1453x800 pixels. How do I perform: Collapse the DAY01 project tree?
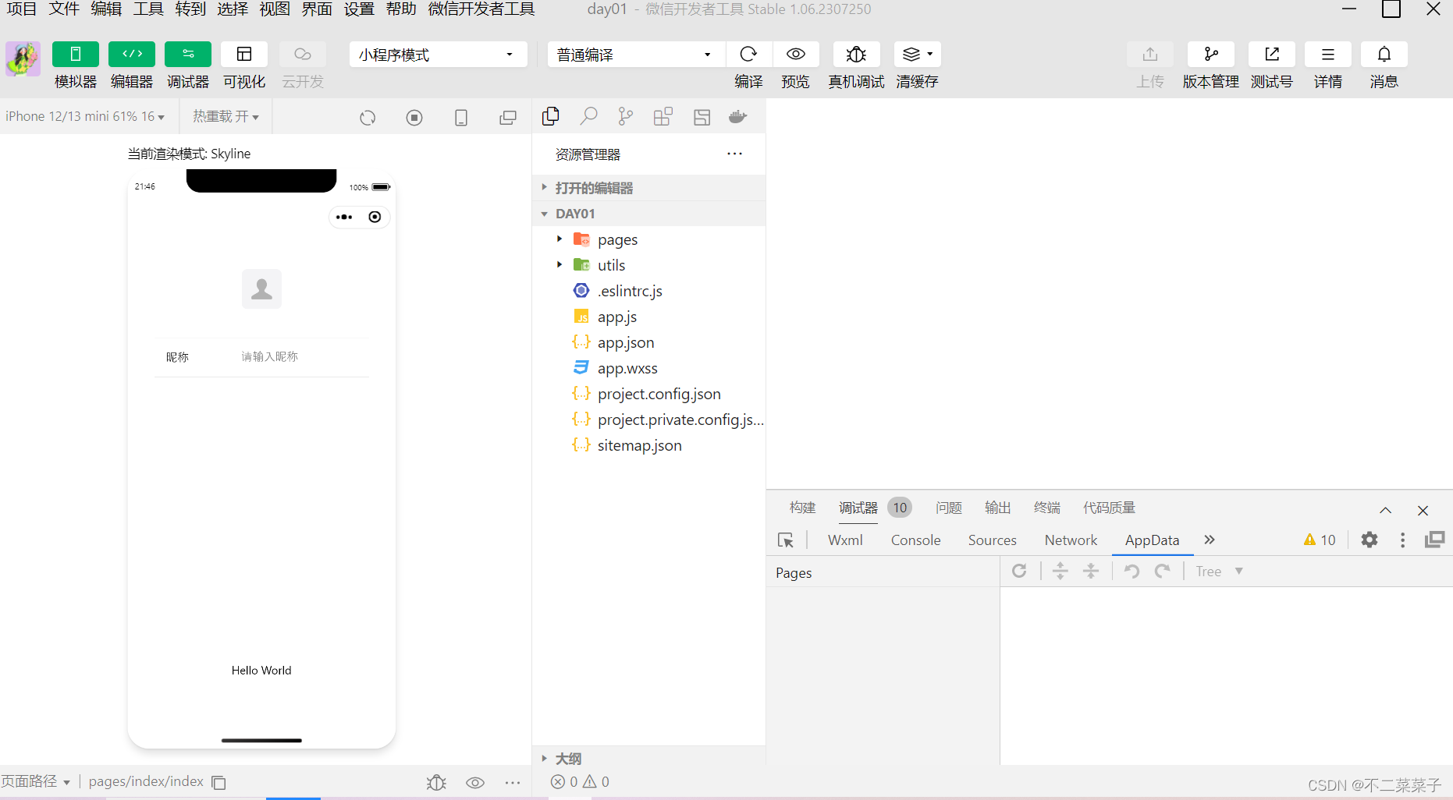point(648,214)
